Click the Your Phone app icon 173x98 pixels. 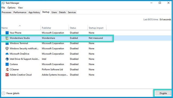click(7, 33)
